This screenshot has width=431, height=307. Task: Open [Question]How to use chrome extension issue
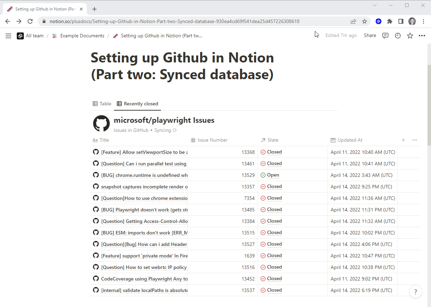[144, 198]
